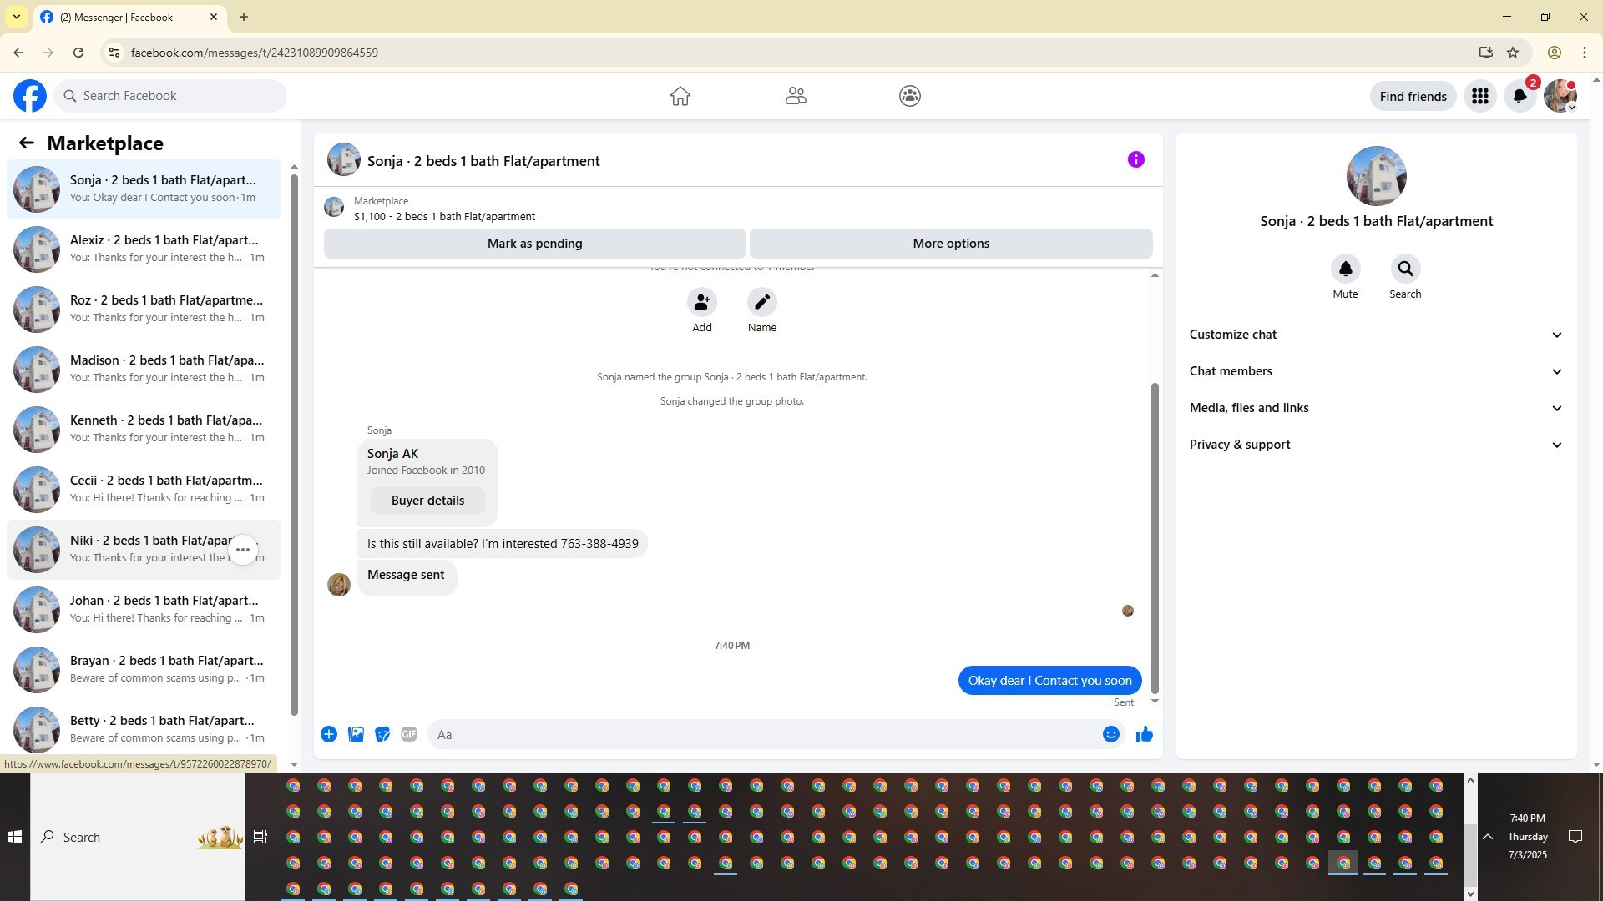Click the Mark as pending button
This screenshot has width=1603, height=901.
(534, 244)
